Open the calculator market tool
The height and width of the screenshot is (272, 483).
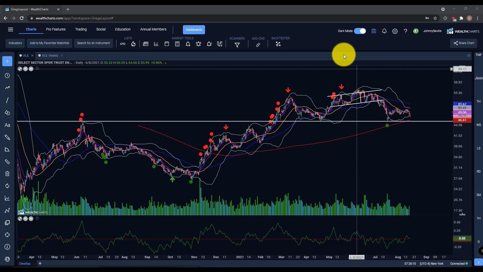pyautogui.click(x=177, y=44)
